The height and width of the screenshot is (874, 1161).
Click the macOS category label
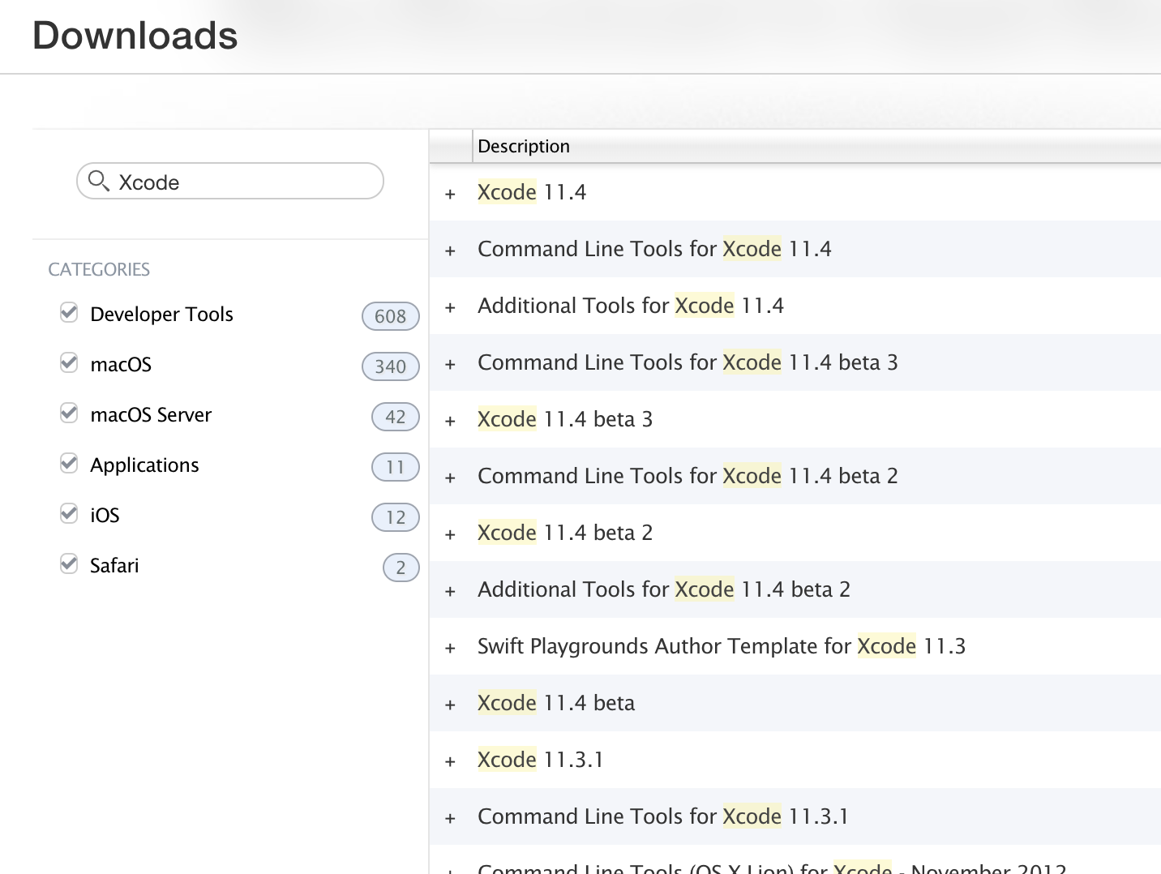click(121, 365)
